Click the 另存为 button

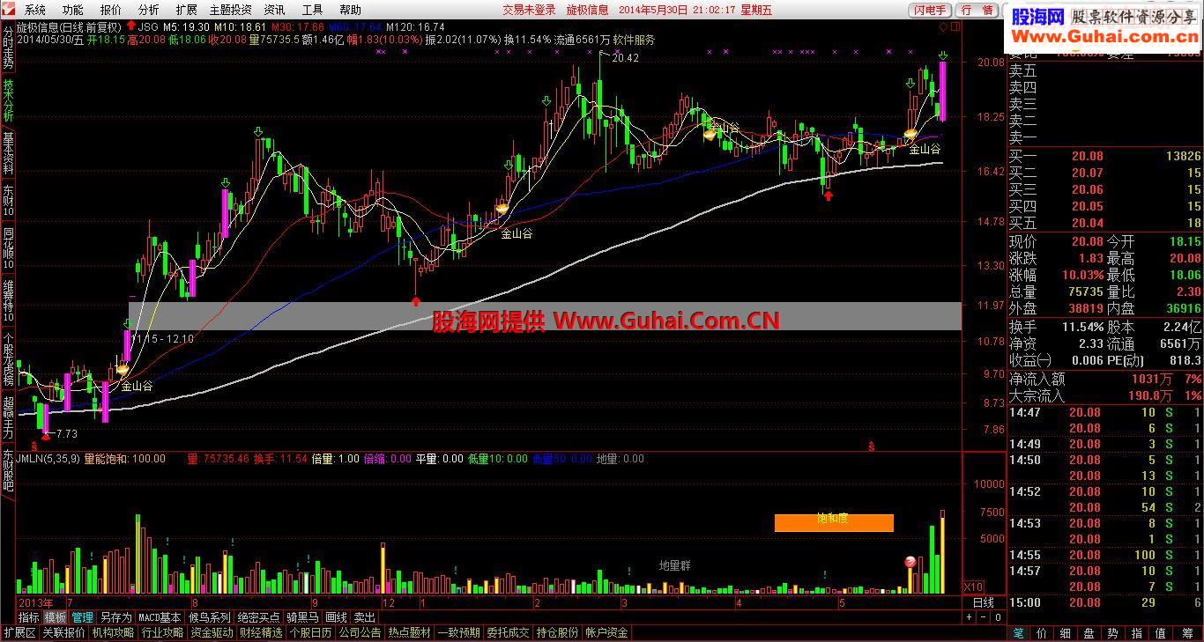(x=115, y=618)
